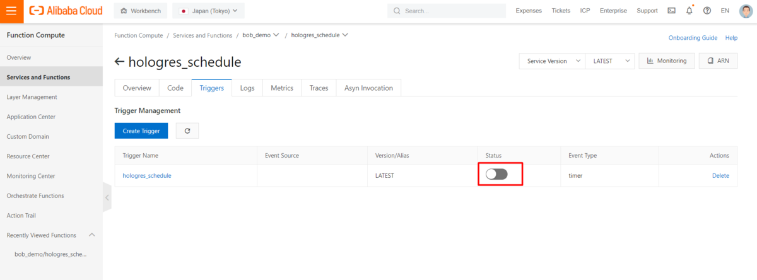The width and height of the screenshot is (757, 280).
Task: Open the Enterprise menu
Action: (613, 11)
